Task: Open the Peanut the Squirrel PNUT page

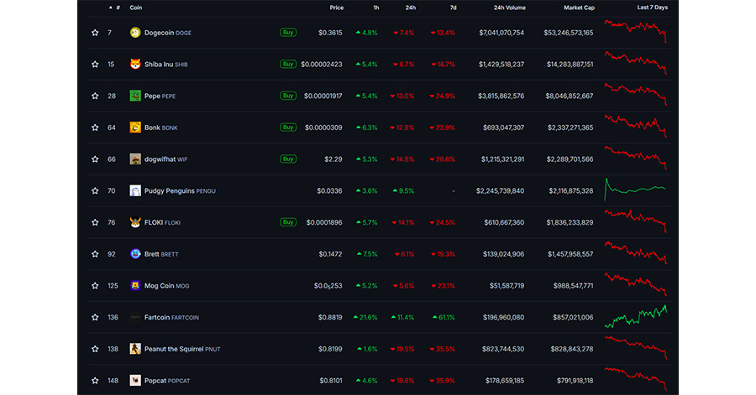Action: point(182,349)
